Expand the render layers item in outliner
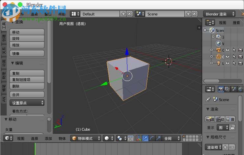The width and height of the screenshot is (244, 155). click(213, 37)
